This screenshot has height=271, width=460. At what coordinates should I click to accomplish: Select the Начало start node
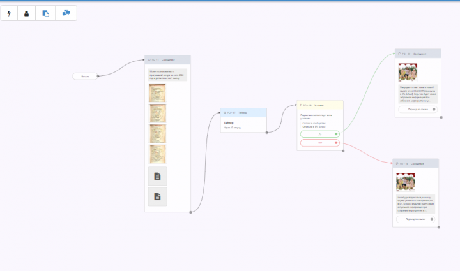click(x=85, y=76)
